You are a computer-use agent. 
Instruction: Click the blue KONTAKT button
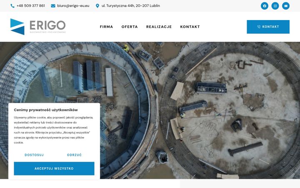268,27
